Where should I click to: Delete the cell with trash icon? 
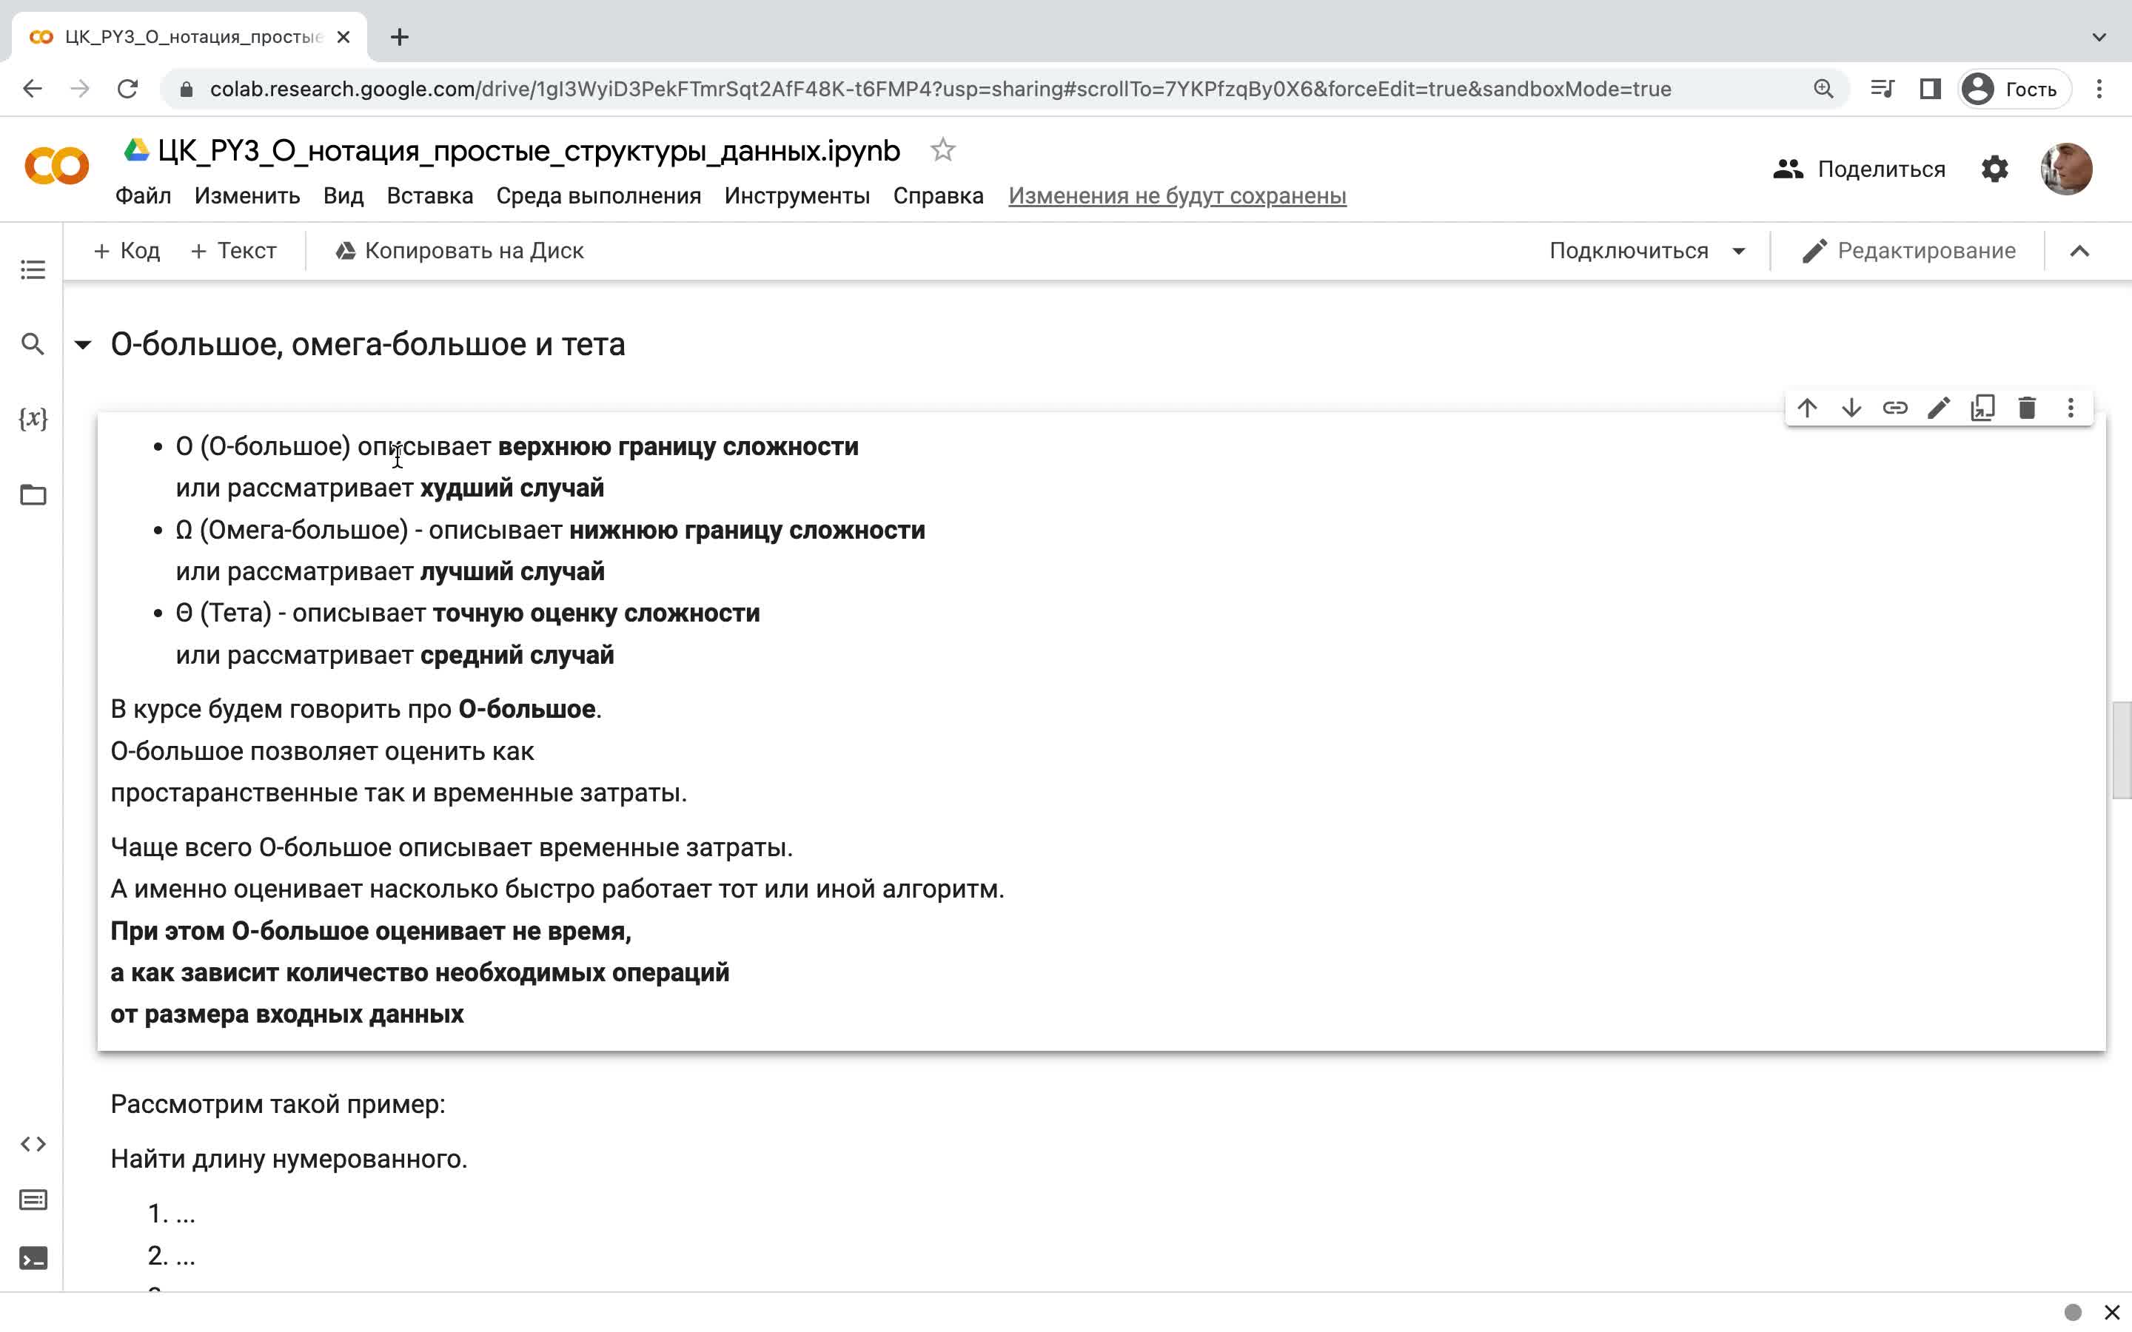2027,408
